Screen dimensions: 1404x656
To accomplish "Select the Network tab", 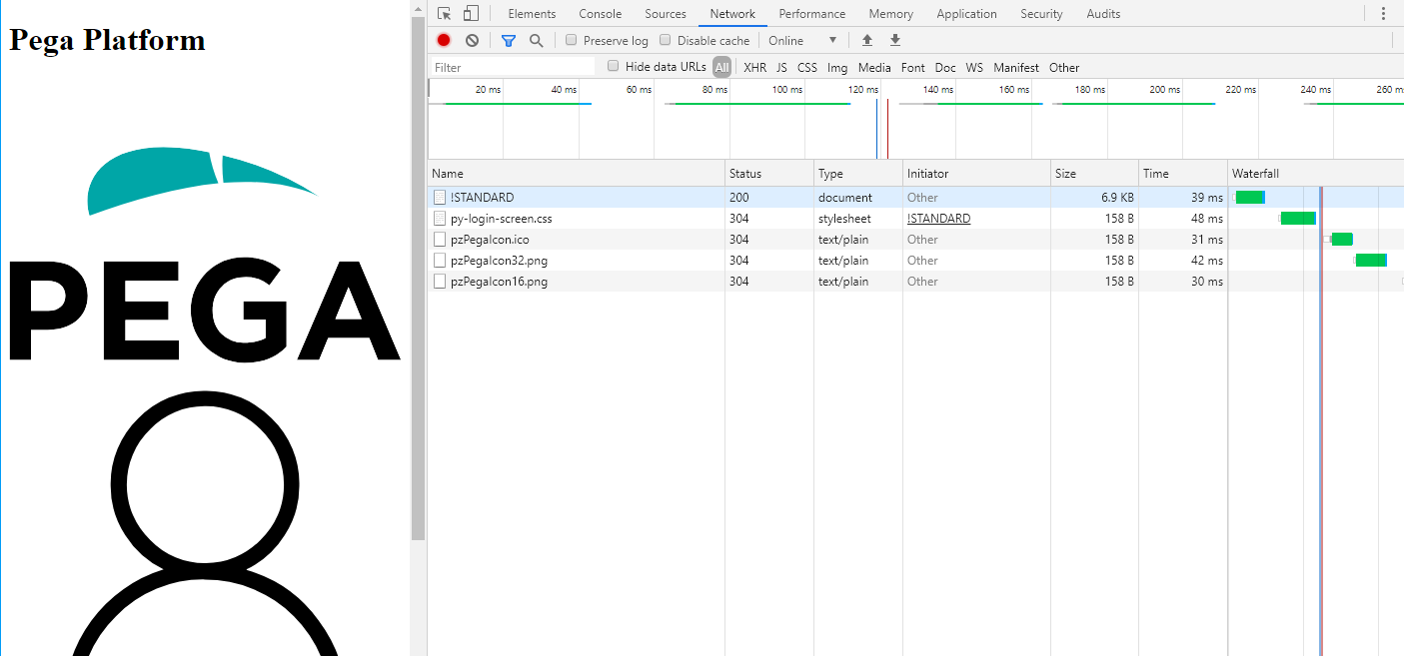I will click(732, 14).
